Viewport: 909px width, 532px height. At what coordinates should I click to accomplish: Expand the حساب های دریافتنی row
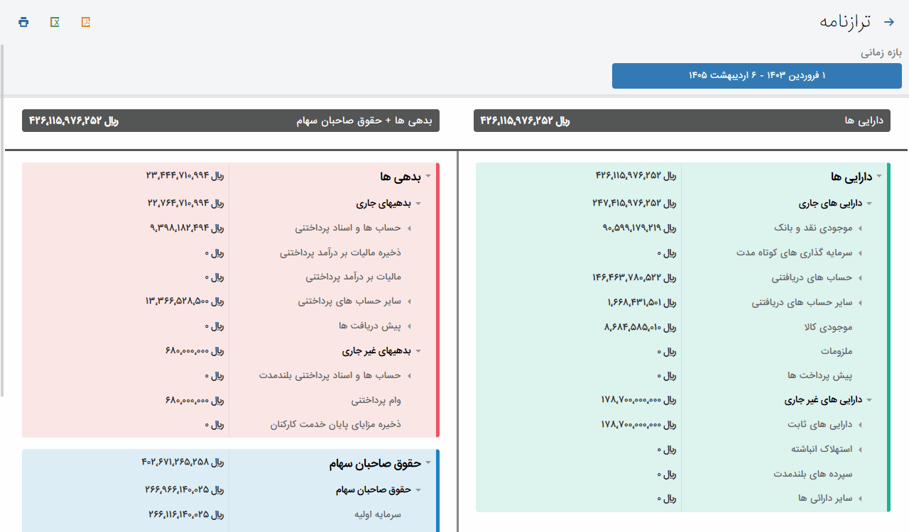859,278
